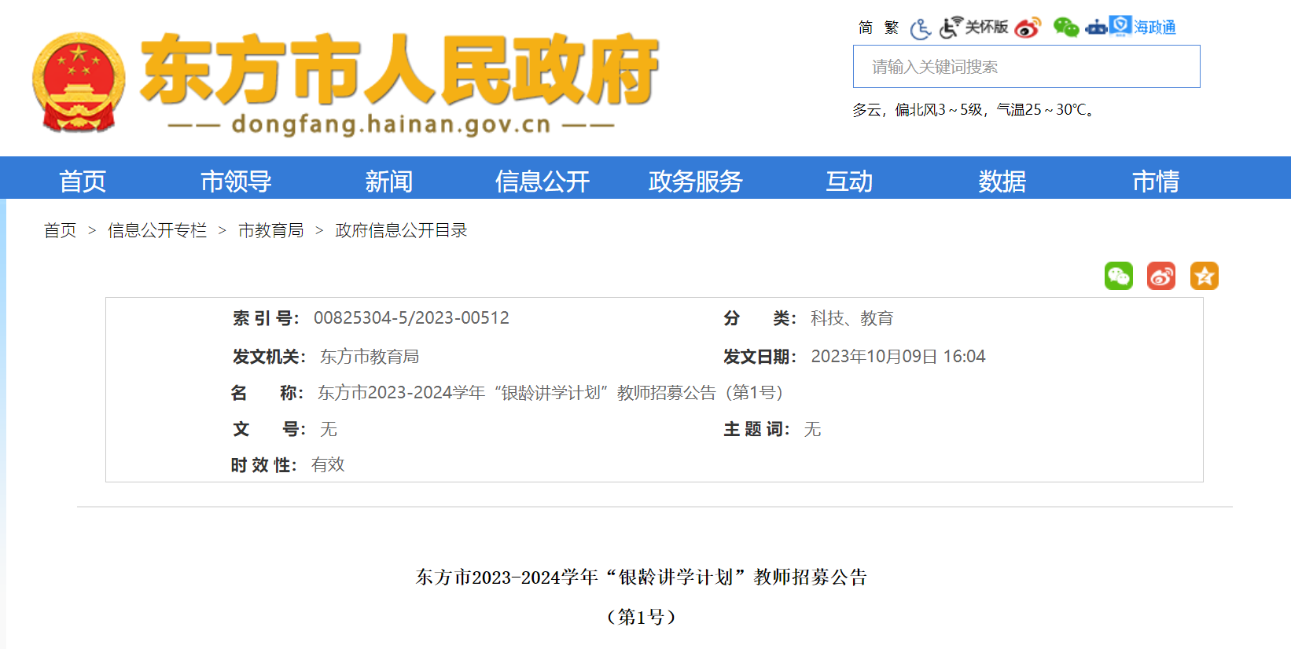Open the 数据 navigation menu item

(x=1002, y=181)
